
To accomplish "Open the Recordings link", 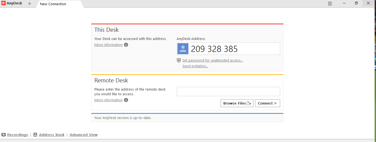I will [x=18, y=135].
